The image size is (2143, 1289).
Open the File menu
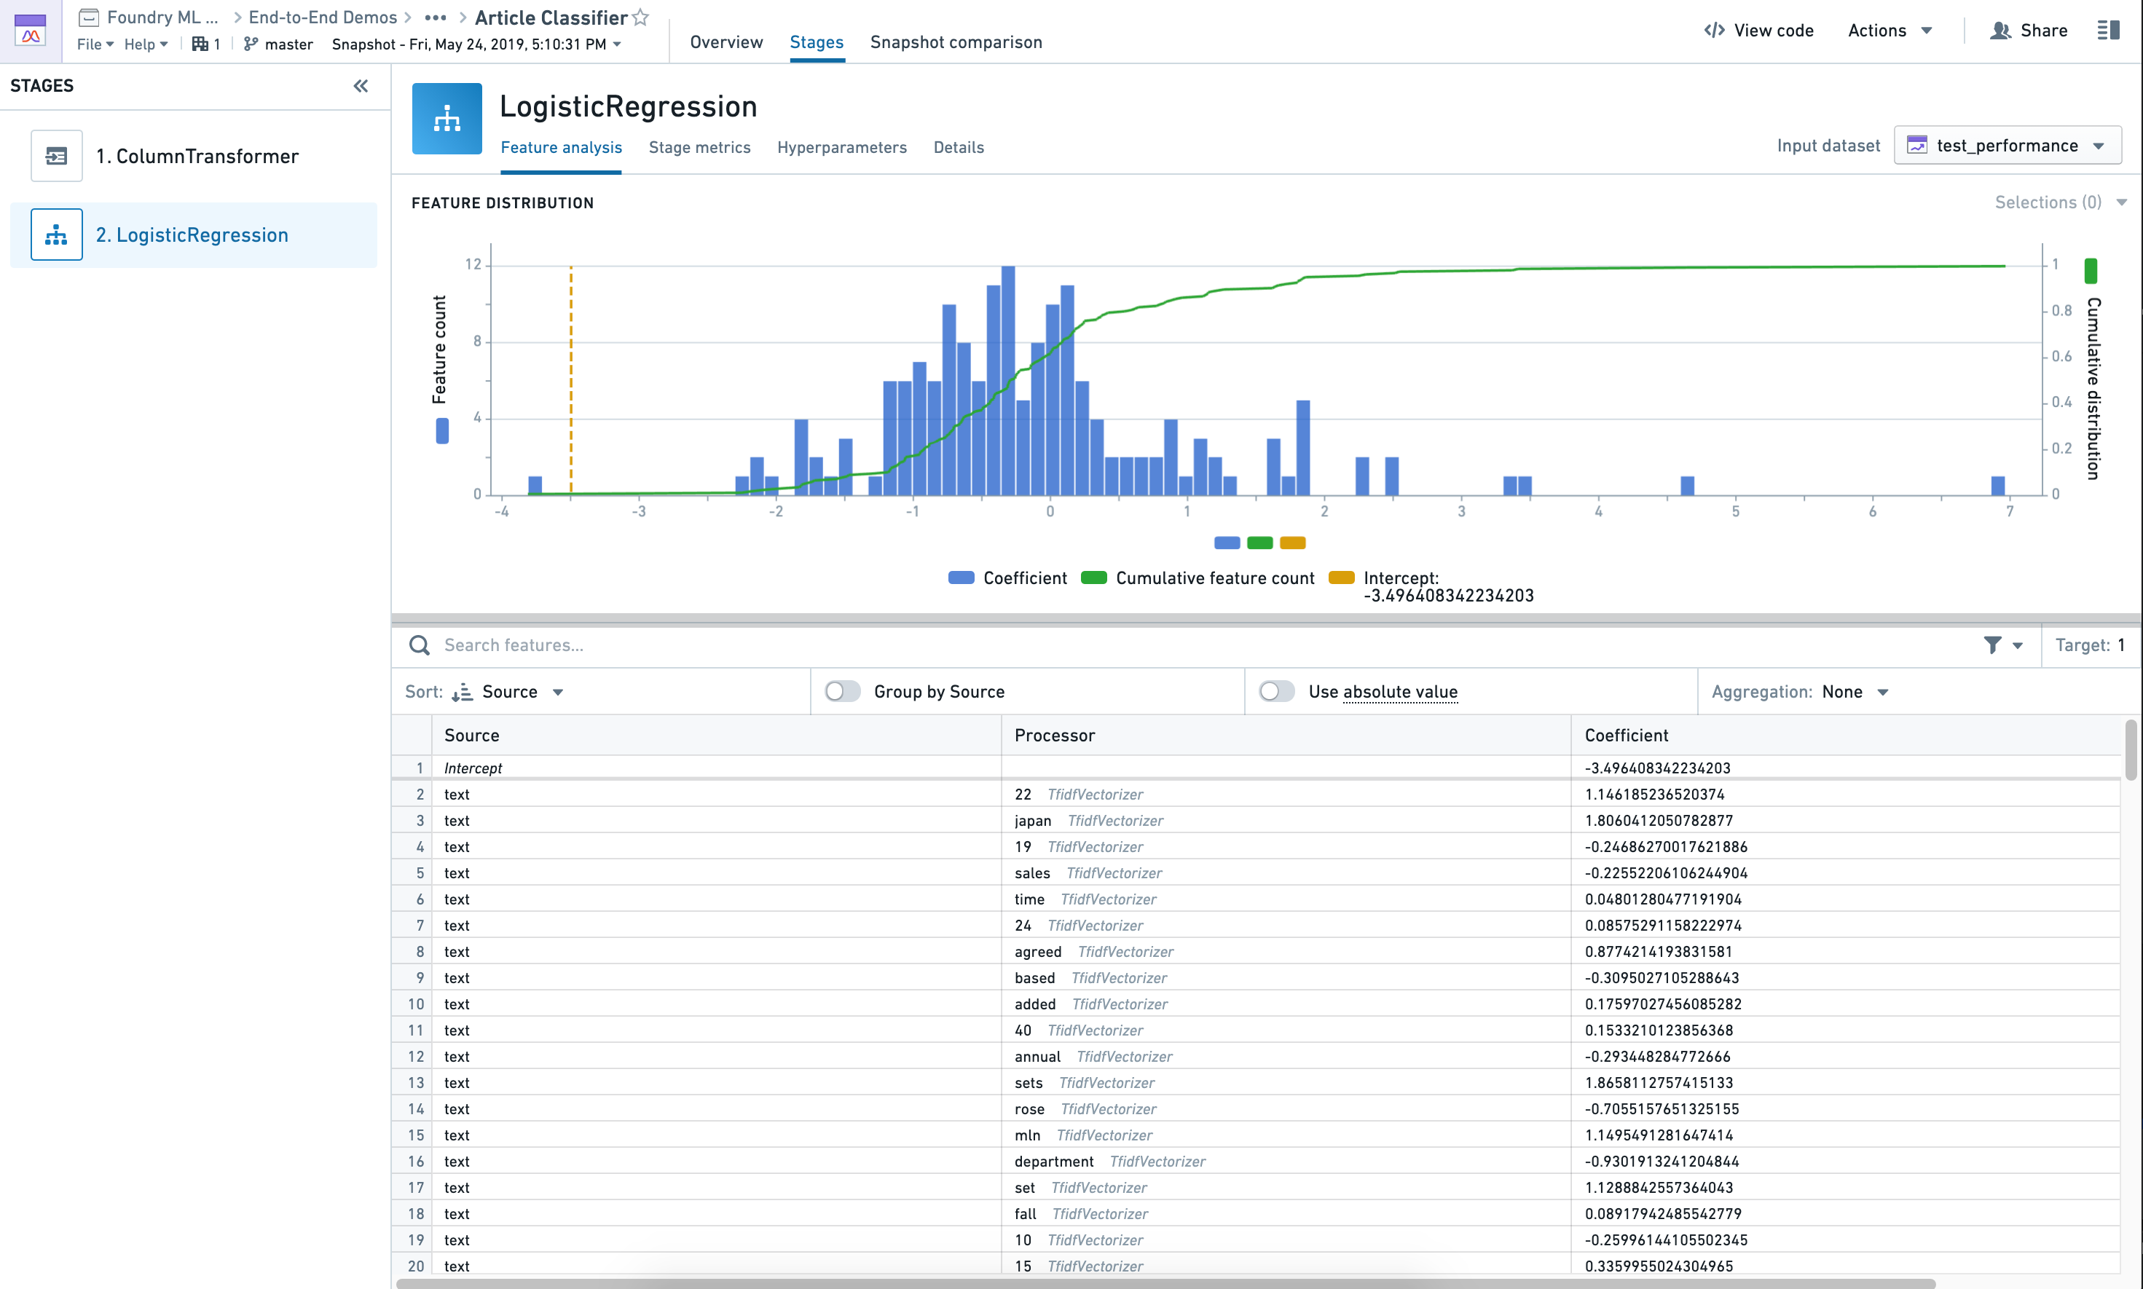(95, 44)
